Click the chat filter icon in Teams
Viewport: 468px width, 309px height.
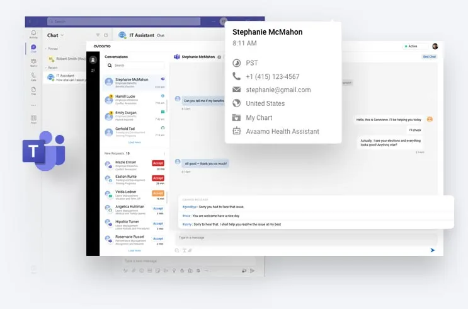coord(98,35)
